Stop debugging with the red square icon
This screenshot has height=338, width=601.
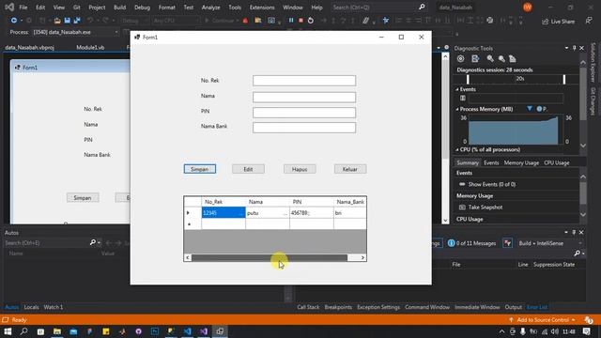click(300, 21)
